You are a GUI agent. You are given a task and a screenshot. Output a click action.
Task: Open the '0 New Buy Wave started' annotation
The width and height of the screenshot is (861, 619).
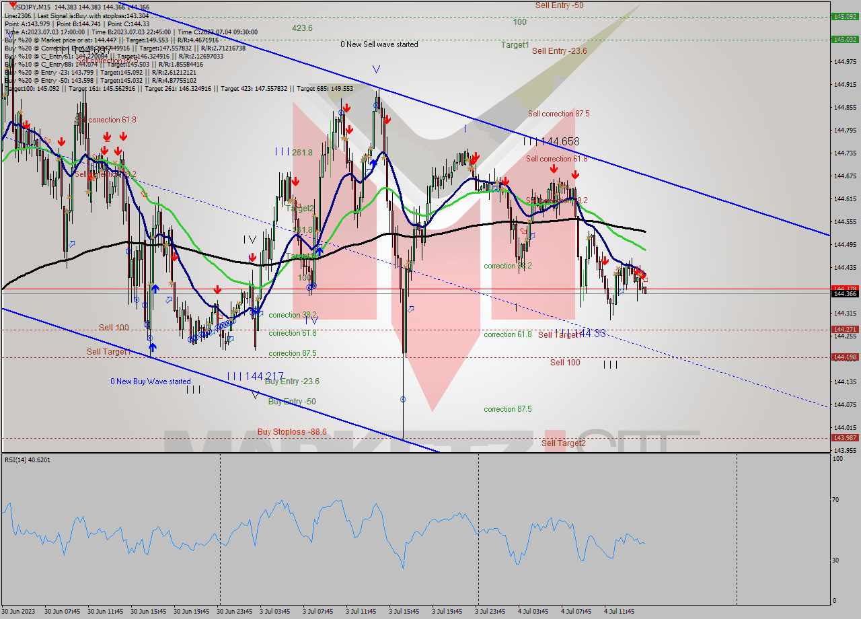(149, 381)
